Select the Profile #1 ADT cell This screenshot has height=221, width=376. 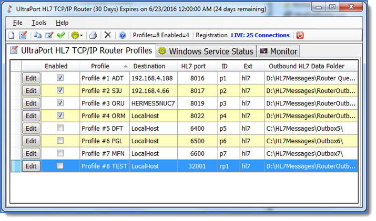click(105, 78)
